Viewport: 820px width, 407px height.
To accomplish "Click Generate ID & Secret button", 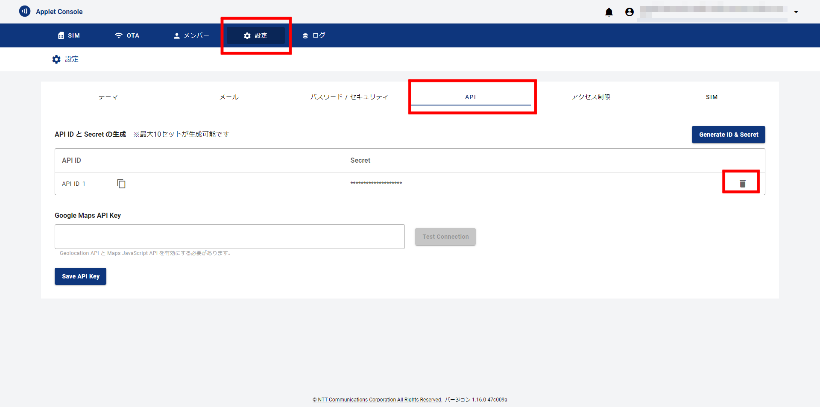I will coord(728,135).
